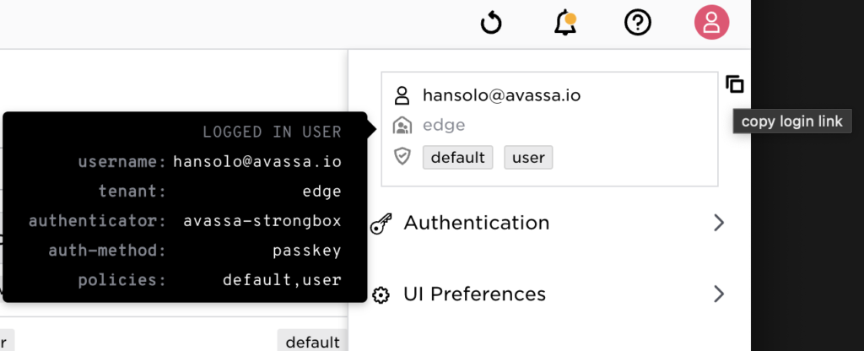This screenshot has height=351, width=864.
Task: Open the help question mark icon
Action: 638,23
